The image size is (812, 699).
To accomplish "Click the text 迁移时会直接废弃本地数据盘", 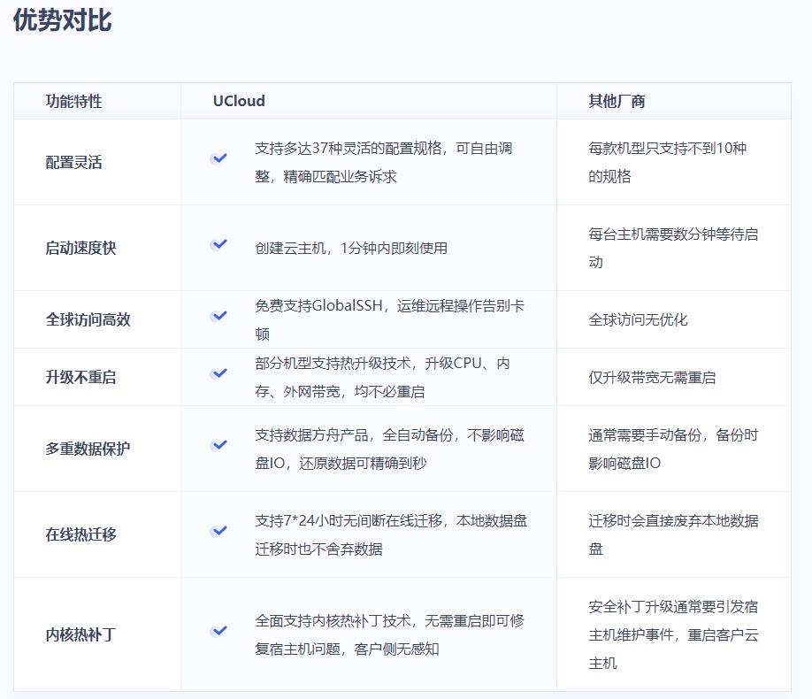I will click(673, 534).
